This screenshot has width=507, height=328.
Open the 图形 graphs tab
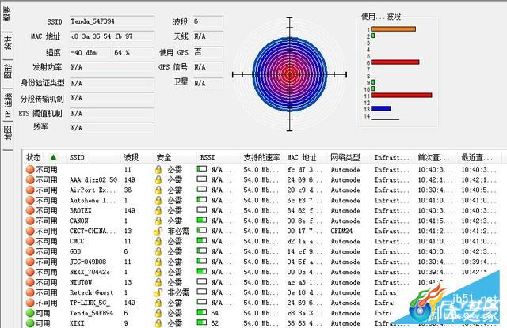point(7,71)
